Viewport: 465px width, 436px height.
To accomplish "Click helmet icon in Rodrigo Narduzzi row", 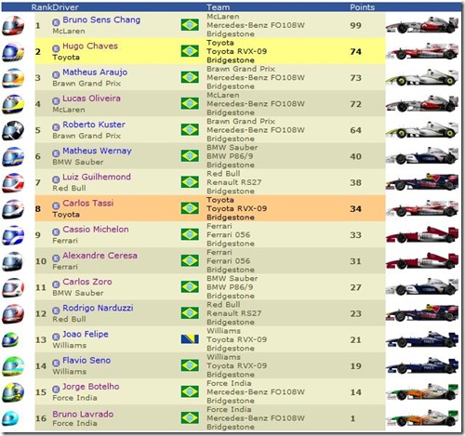I will click(13, 314).
